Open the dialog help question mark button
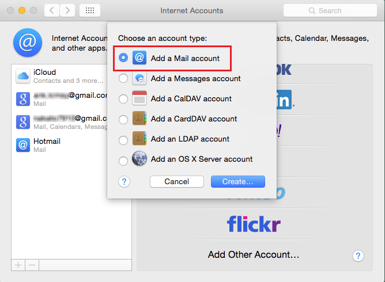 click(124, 182)
